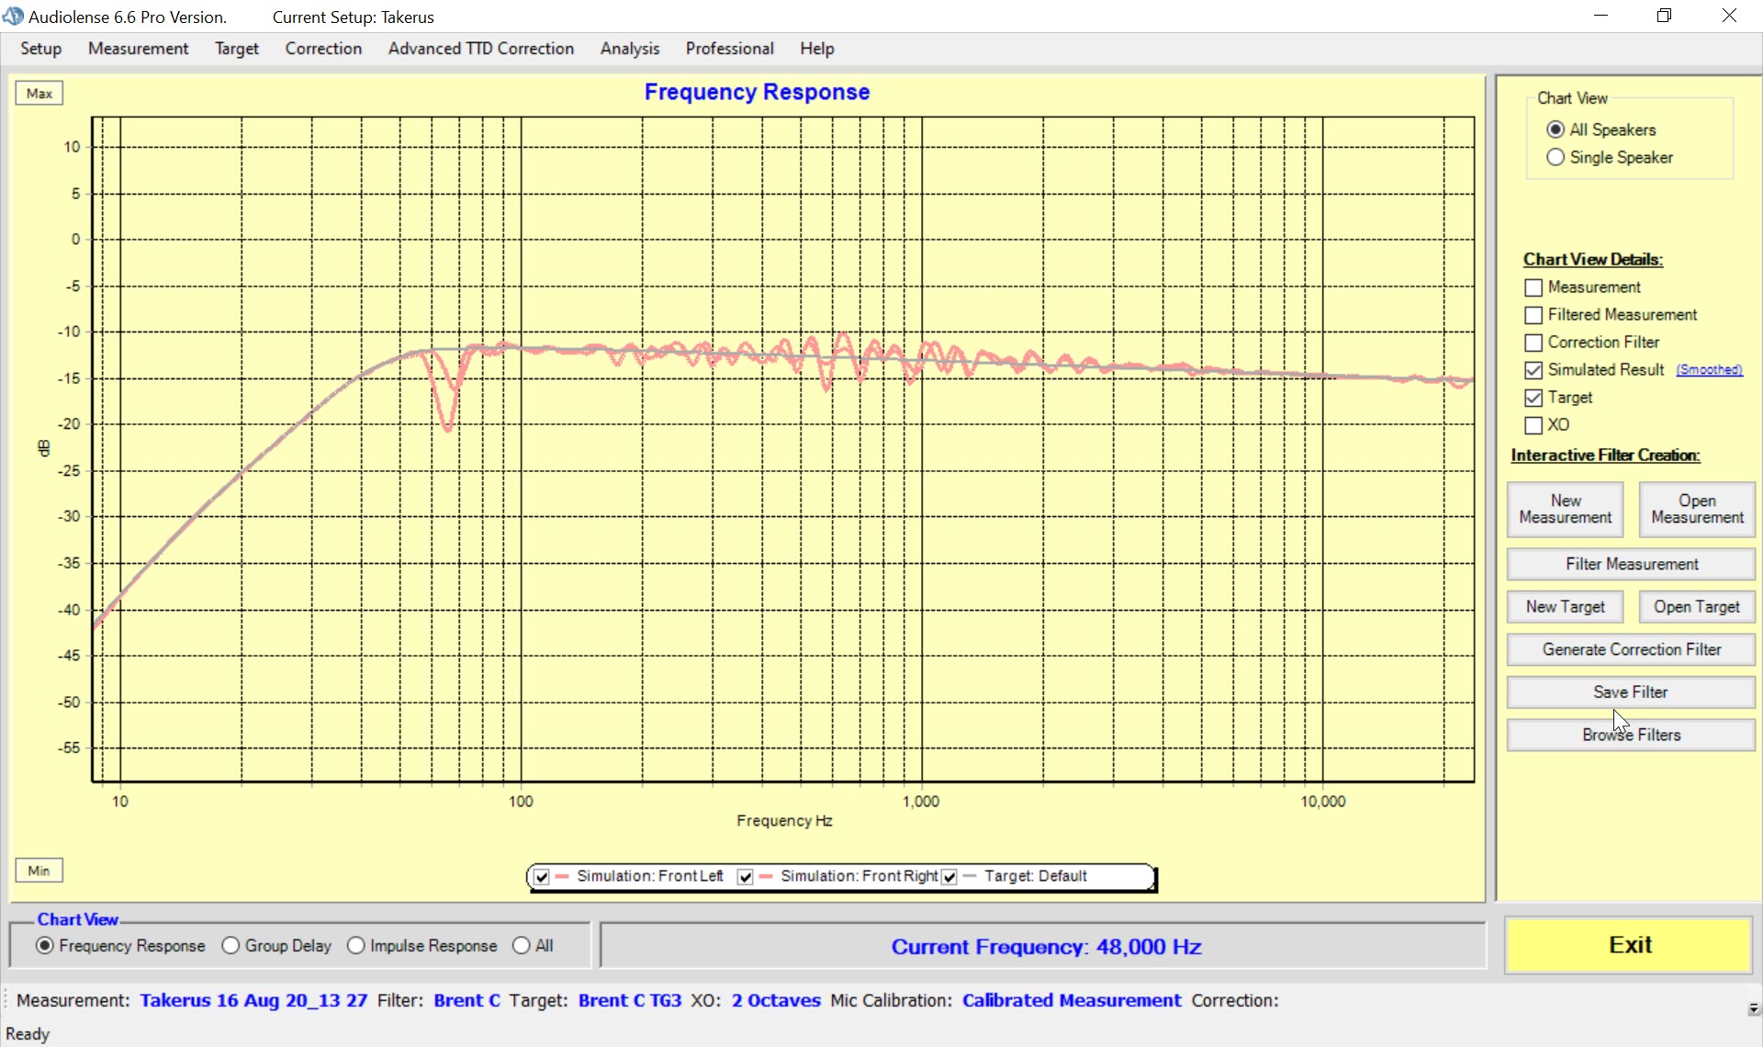This screenshot has width=1763, height=1047.
Task: Open the Target menu
Action: coord(237,49)
